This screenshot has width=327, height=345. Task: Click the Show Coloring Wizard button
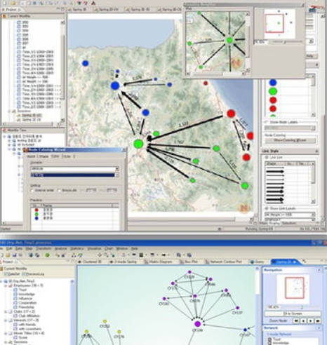pos(290,140)
